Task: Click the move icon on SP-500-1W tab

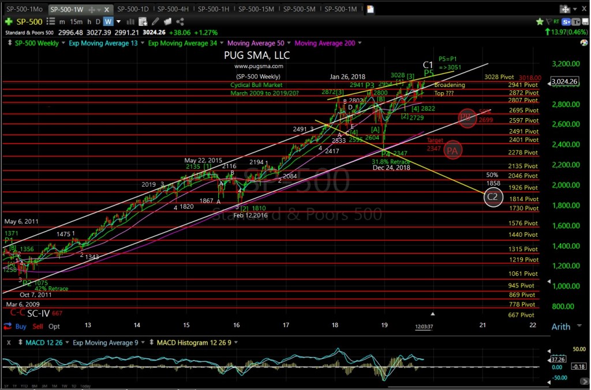Action: pos(92,9)
